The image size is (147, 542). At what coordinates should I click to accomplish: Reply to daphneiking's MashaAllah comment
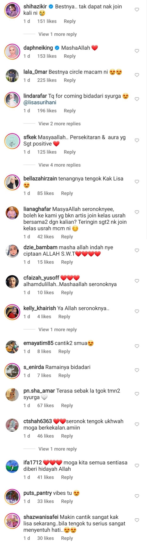click(x=70, y=56)
